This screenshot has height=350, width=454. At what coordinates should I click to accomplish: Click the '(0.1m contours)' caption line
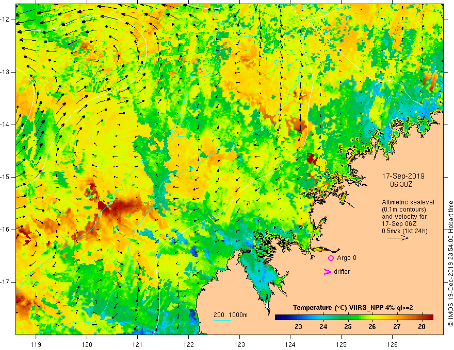pyautogui.click(x=404, y=209)
